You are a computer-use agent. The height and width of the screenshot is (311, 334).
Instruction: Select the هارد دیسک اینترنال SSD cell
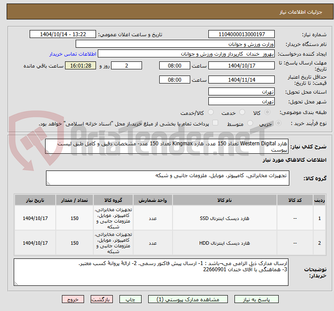click(225, 218)
